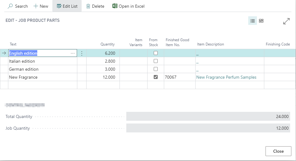Click the Open in Excel icon

pyautogui.click(x=115, y=6)
